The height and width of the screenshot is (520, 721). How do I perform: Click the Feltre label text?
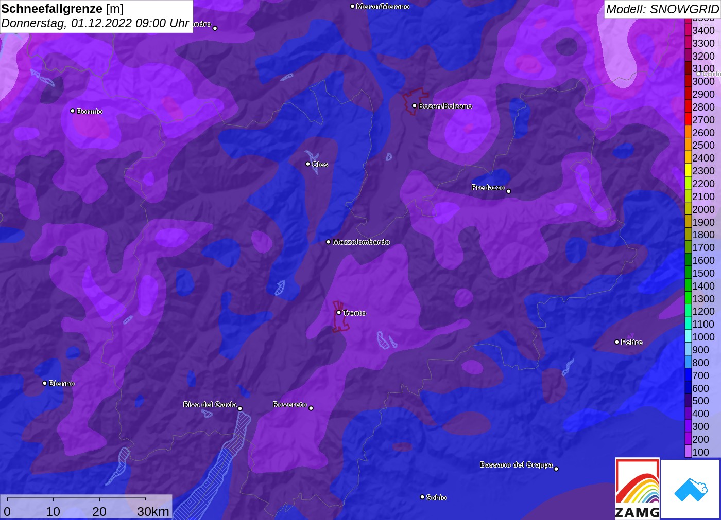click(x=632, y=342)
